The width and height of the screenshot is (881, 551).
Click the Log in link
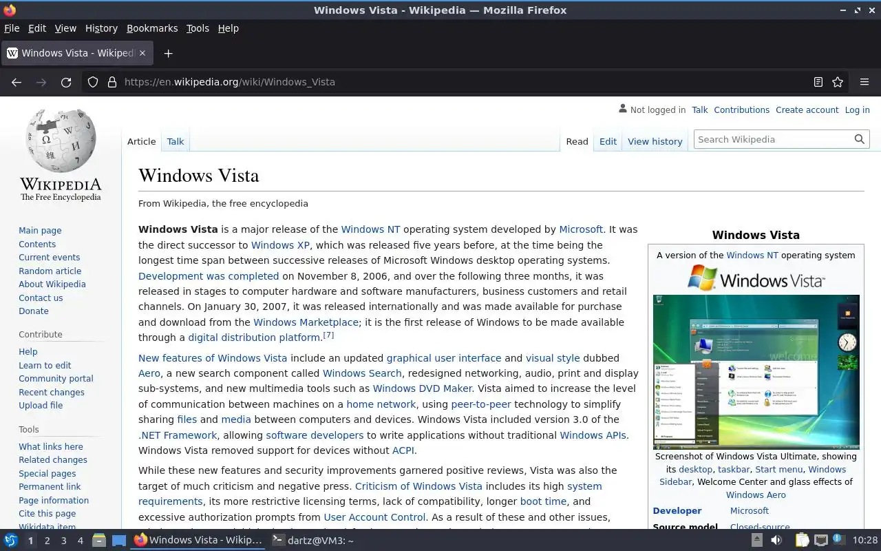click(857, 110)
